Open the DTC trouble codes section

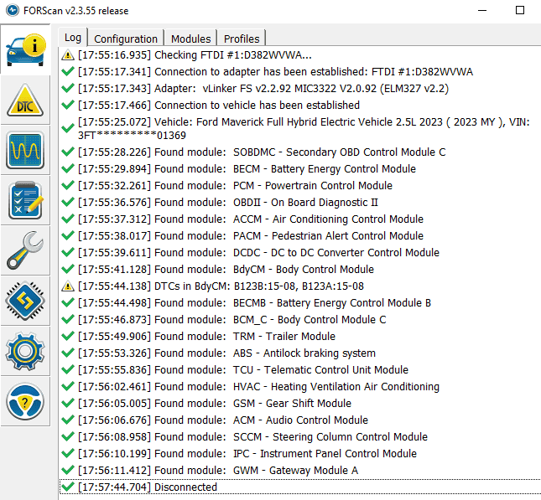coord(25,101)
